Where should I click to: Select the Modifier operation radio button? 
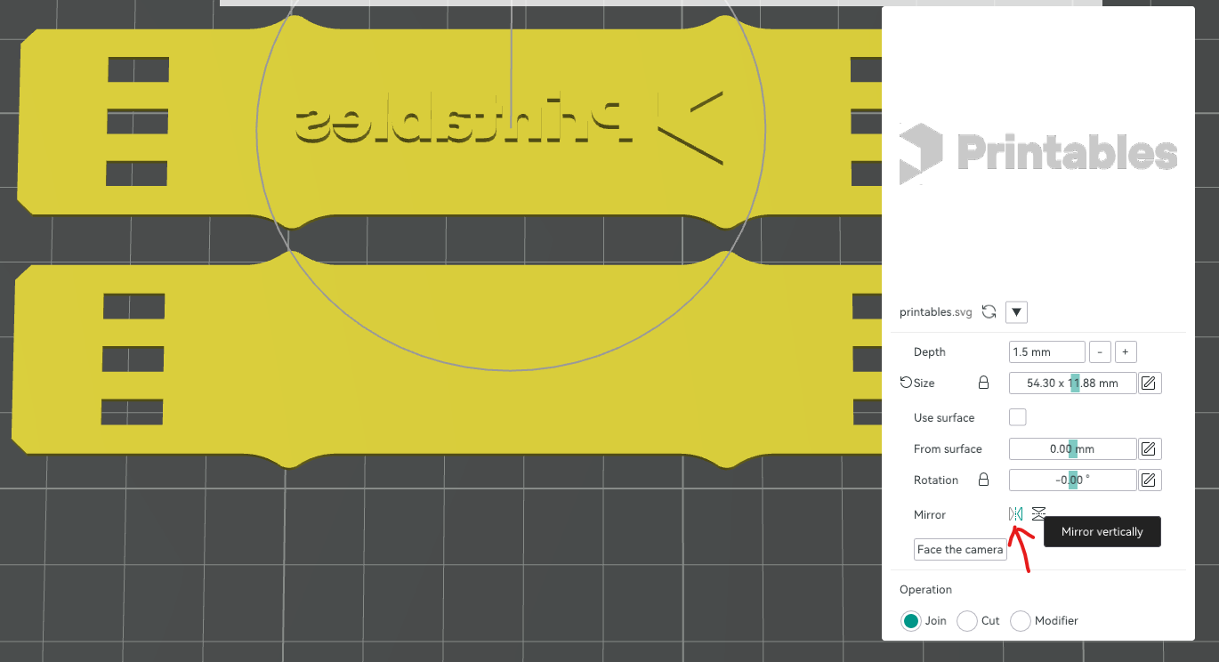(x=1021, y=621)
